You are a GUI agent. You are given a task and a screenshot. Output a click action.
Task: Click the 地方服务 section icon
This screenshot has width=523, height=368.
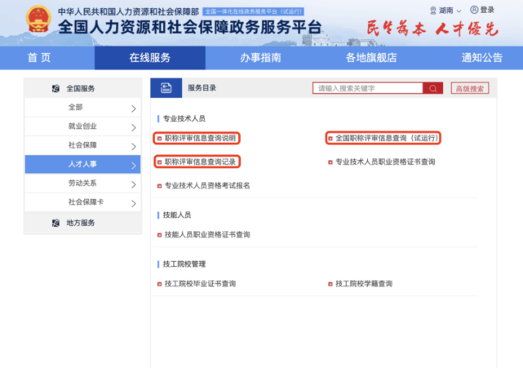click(55, 223)
